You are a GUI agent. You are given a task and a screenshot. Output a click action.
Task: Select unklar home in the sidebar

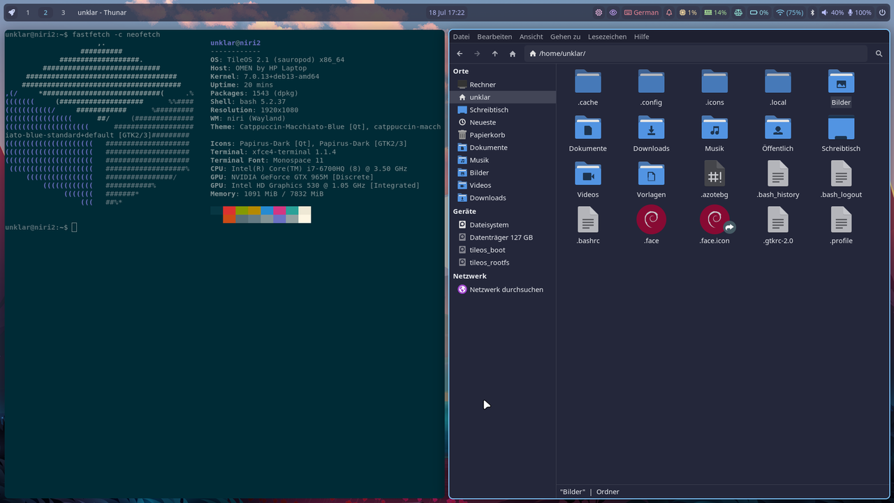503,97
